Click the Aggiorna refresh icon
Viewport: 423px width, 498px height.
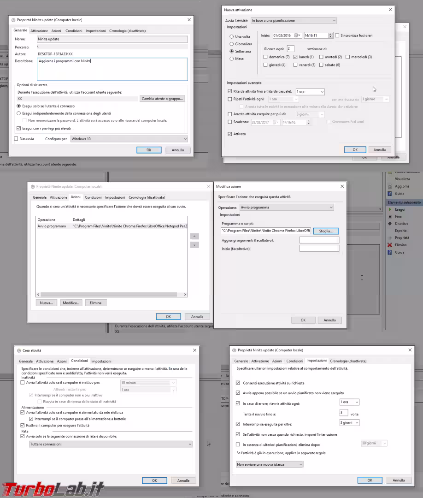click(390, 186)
